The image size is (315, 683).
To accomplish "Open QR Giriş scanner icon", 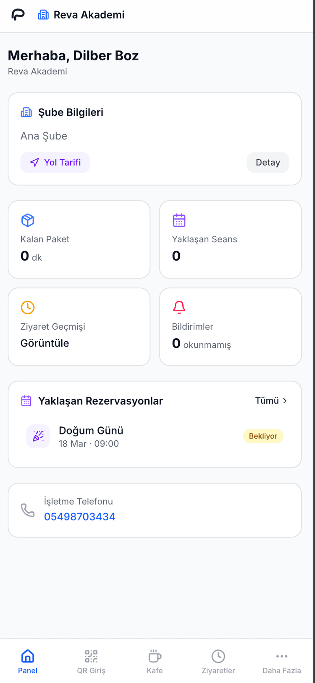I will pyautogui.click(x=91, y=656).
